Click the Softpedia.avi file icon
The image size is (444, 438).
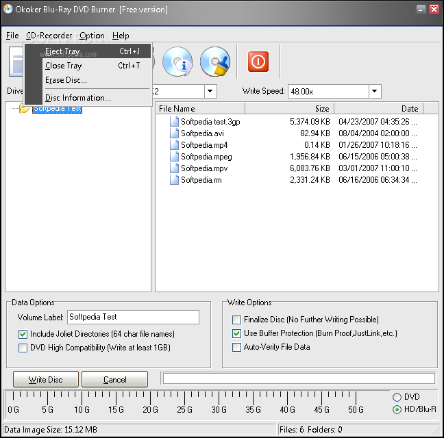(x=174, y=133)
